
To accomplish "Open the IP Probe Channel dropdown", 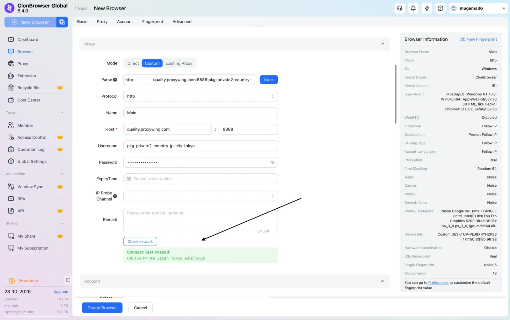I will click(200, 196).
